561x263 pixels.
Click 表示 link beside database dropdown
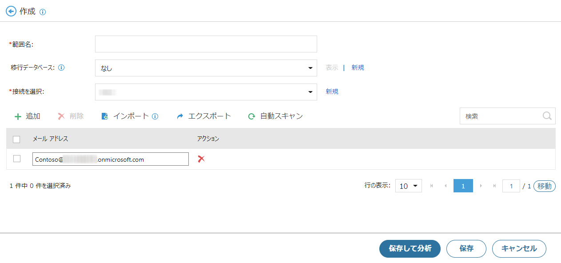click(332, 68)
